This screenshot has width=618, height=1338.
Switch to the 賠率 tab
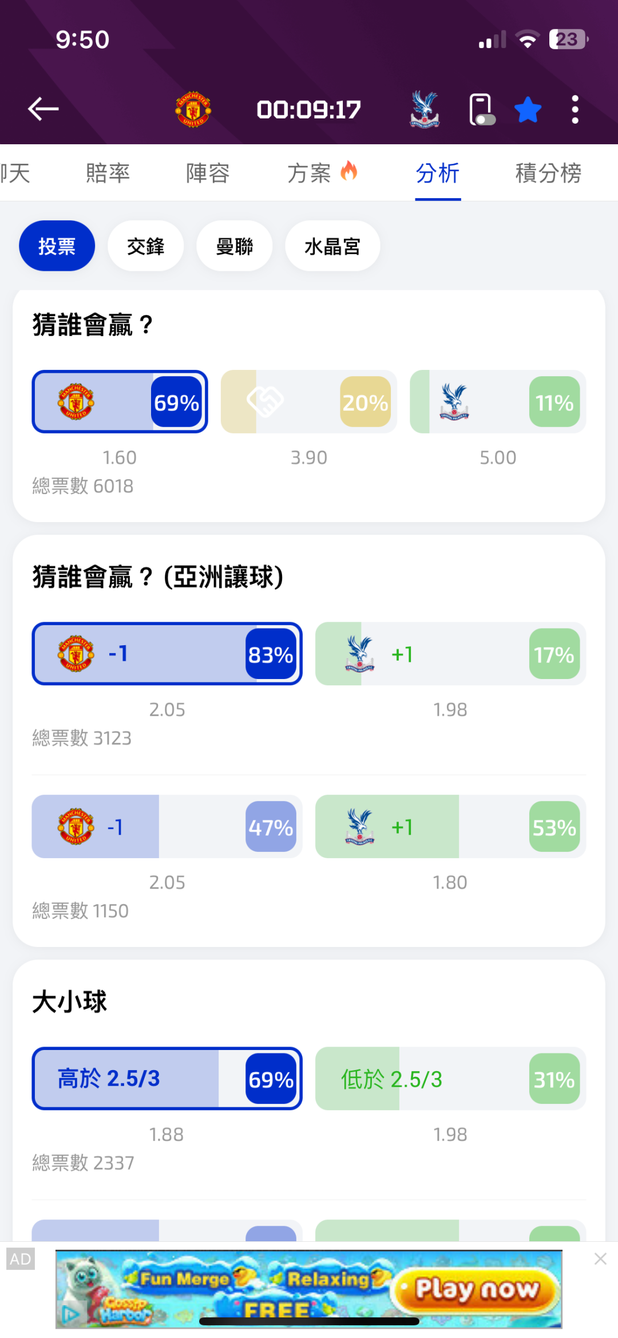pos(108,173)
